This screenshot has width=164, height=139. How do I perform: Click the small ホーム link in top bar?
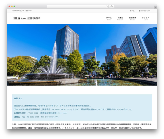tap(132, 11)
